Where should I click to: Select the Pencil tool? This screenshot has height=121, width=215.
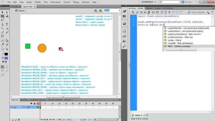(2, 32)
